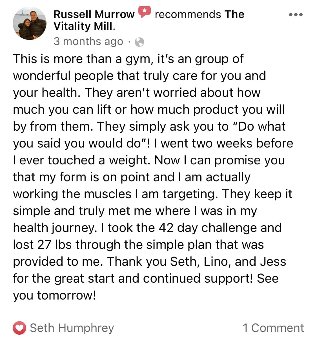Open Russell Murrow's profile name link
This screenshot has height=344, width=317.
94,14
